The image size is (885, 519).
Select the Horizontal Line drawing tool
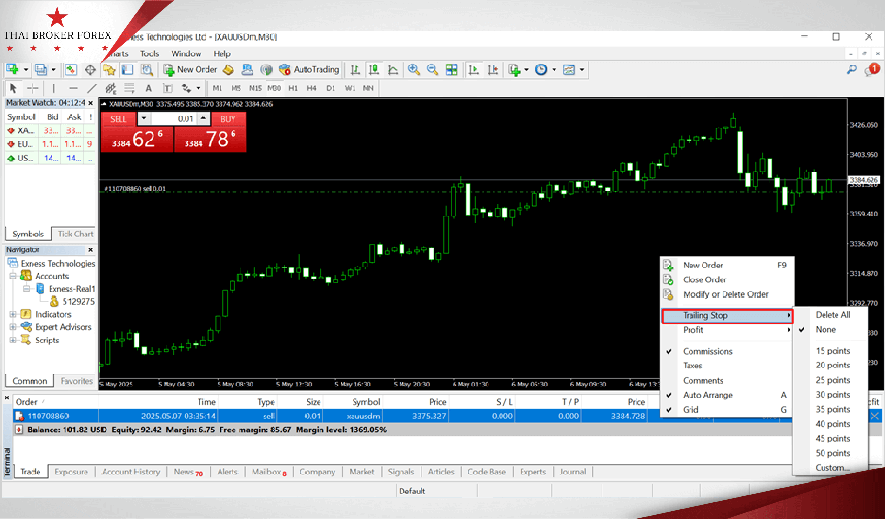(73, 88)
